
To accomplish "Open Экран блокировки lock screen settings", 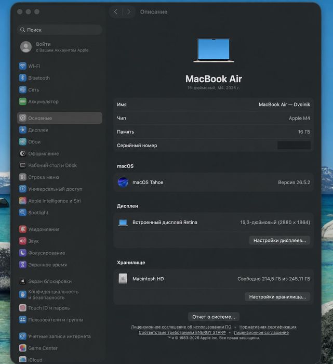I will (60, 281).
